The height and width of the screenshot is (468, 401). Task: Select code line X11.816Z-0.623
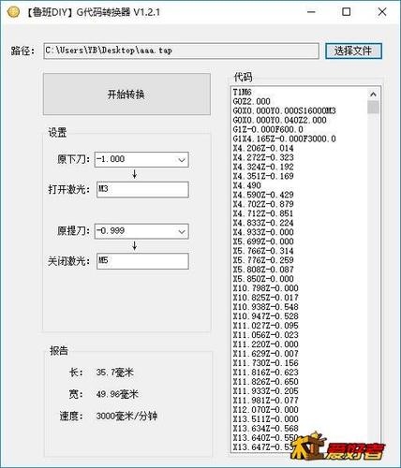pos(265,373)
